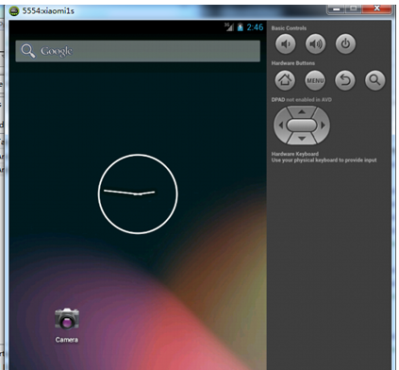Tap the hardware Home button
Image resolution: width=399 pixels, height=370 pixels.
pyautogui.click(x=285, y=80)
